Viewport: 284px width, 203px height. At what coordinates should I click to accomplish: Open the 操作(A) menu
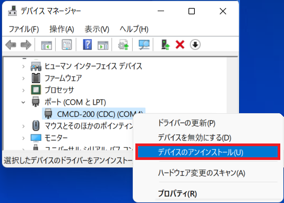pyautogui.click(x=62, y=29)
